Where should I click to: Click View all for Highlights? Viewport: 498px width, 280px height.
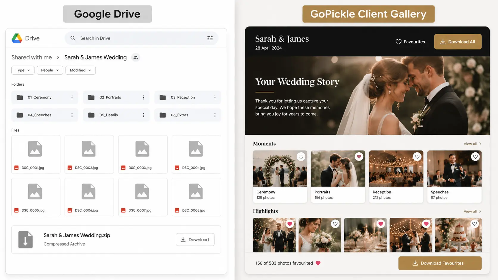[472, 211]
